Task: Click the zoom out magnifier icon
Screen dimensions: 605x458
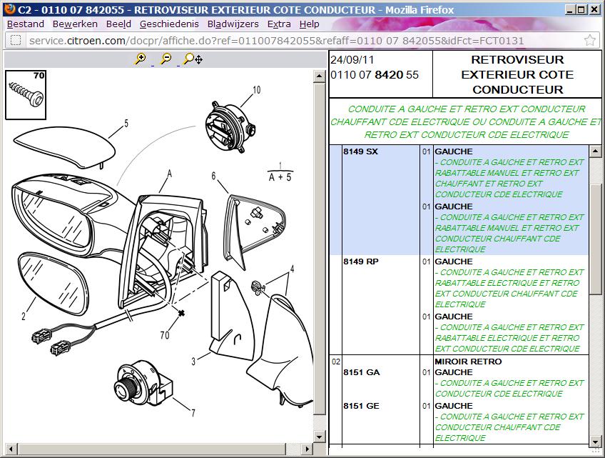Action: (x=166, y=59)
